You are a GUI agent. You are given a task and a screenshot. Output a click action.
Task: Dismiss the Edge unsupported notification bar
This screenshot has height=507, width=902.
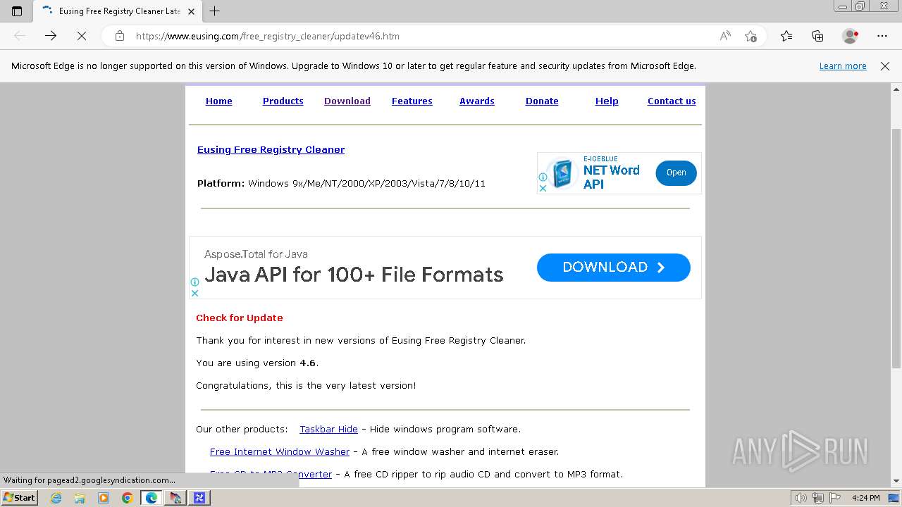coord(885,66)
